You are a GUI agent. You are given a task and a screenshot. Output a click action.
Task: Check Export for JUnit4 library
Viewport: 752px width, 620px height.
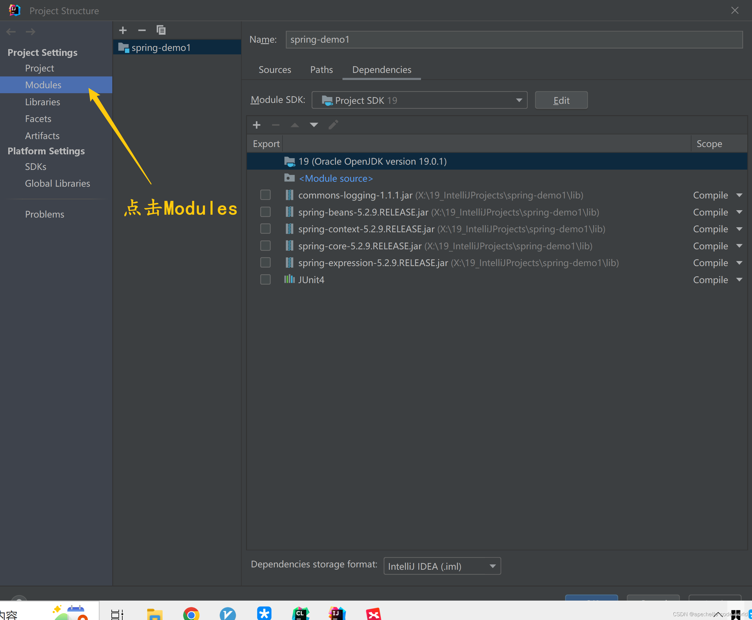265,279
